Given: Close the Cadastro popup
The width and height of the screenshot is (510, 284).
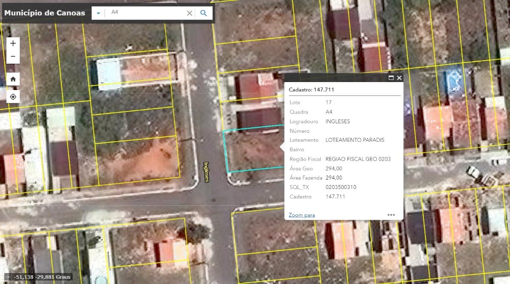Looking at the screenshot, I should point(399,78).
